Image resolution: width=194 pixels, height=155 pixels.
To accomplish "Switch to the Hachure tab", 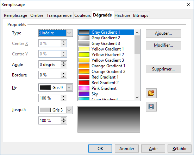I will click(x=123, y=15).
